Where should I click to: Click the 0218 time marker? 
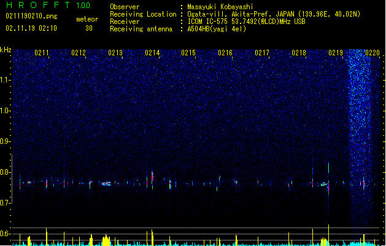click(299, 53)
